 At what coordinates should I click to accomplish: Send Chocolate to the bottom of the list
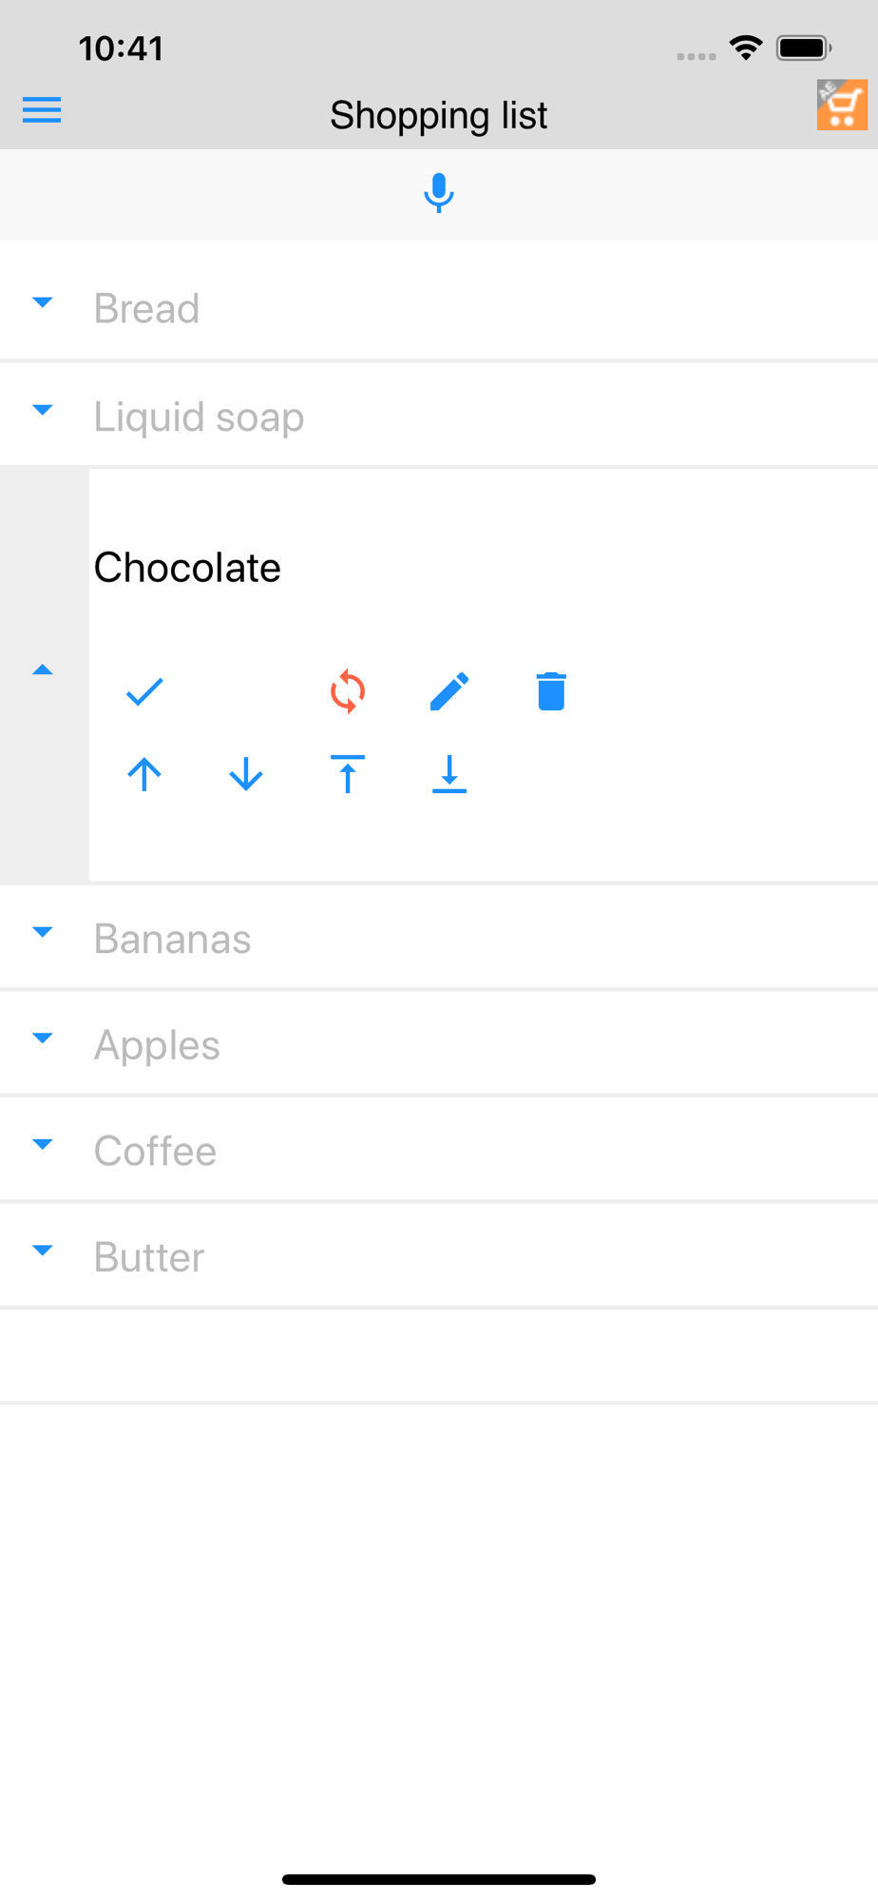pos(449,774)
